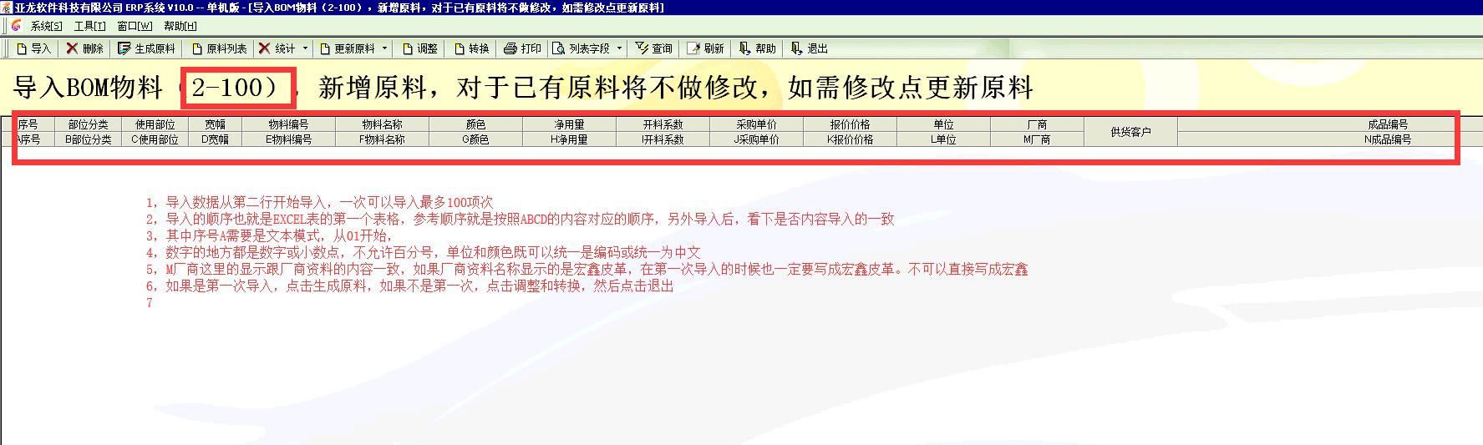The width and height of the screenshot is (1483, 445).
Task: Select the F物料名称 sub-header cell
Action: tap(382, 139)
